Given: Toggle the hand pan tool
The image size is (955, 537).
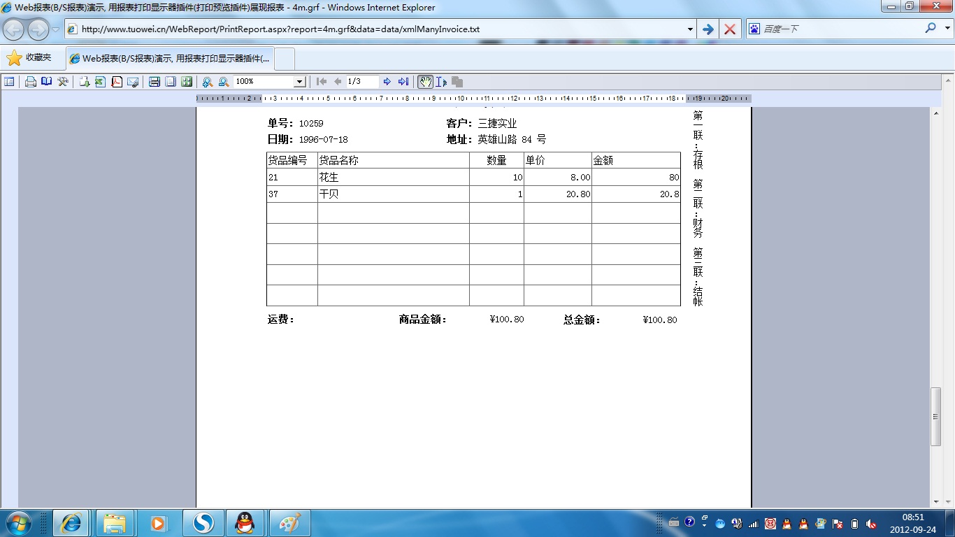Looking at the screenshot, I should point(425,82).
